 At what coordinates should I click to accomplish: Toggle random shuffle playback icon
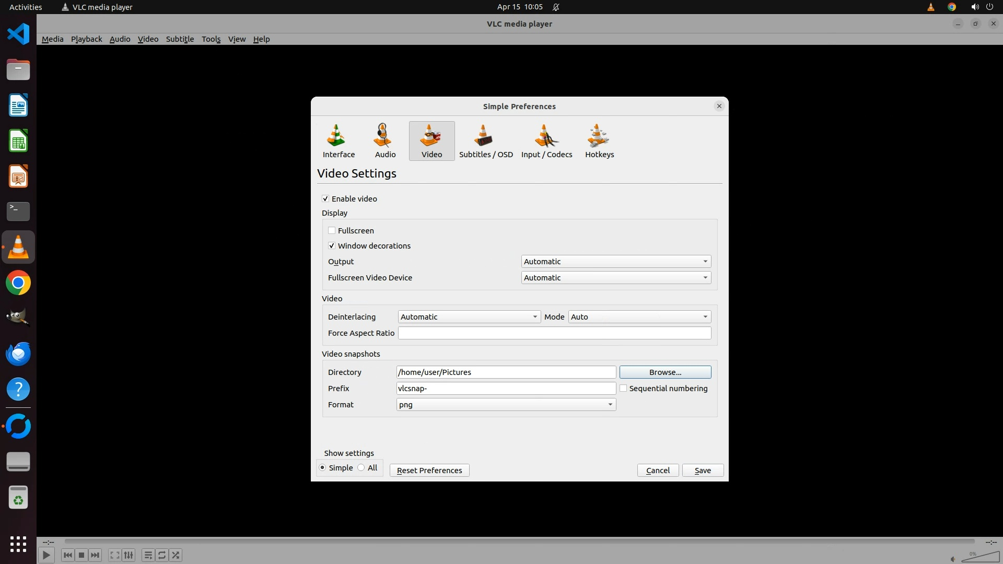pos(176,555)
